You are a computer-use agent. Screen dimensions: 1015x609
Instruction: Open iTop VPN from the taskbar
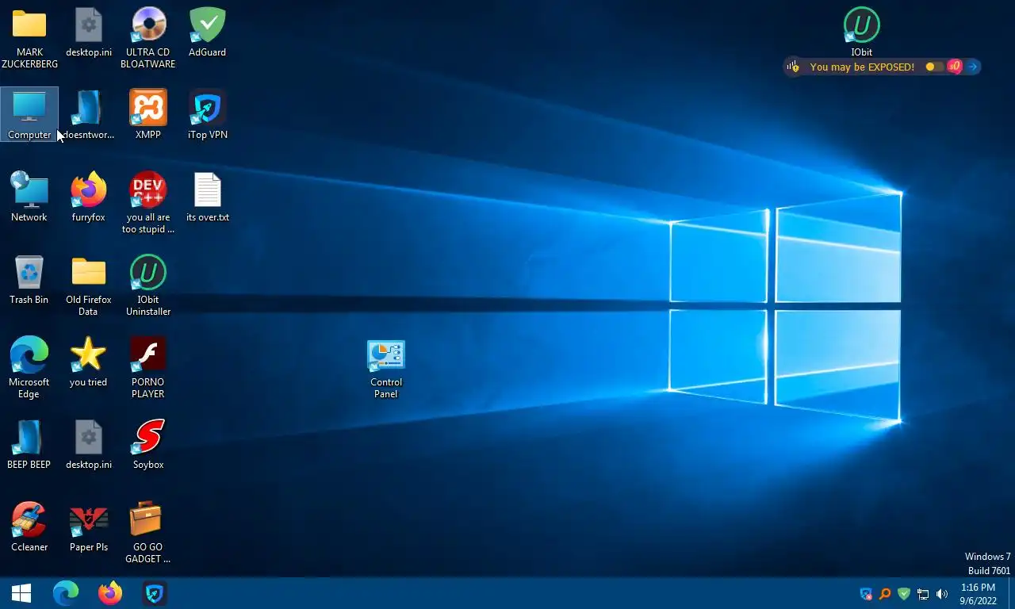tap(155, 593)
